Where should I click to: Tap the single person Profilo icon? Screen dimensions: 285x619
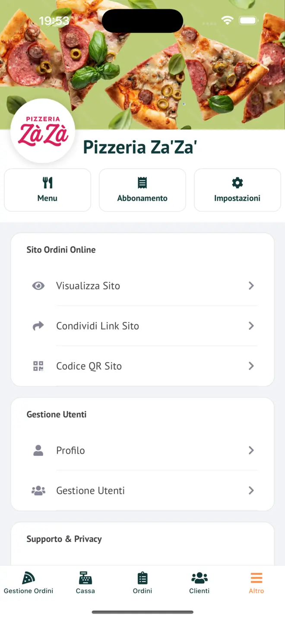point(38,450)
